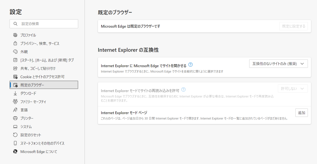Click the printer icon beside プリンター
The height and width of the screenshot is (164, 317).
(15, 118)
